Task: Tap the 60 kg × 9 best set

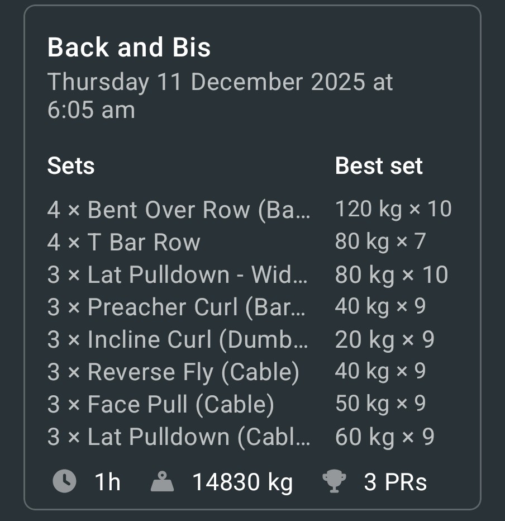Action: pos(384,437)
